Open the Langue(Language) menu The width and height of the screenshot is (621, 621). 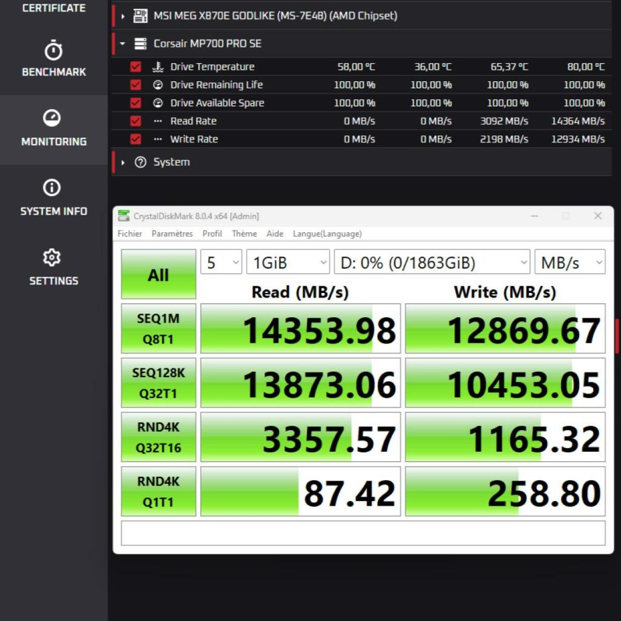pos(327,233)
